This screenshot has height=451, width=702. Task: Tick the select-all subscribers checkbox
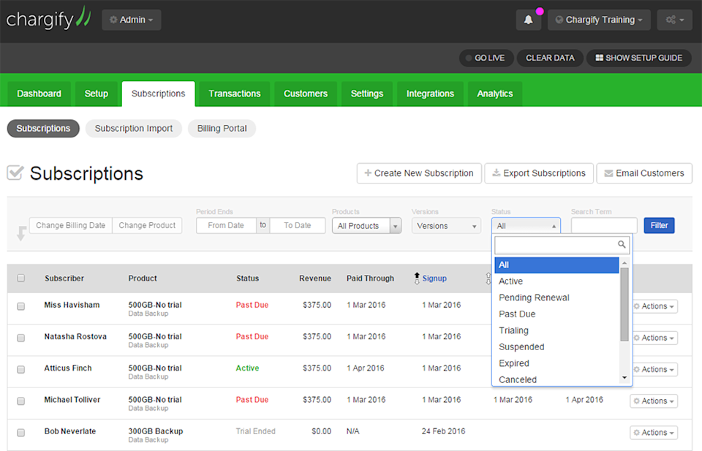[21, 278]
